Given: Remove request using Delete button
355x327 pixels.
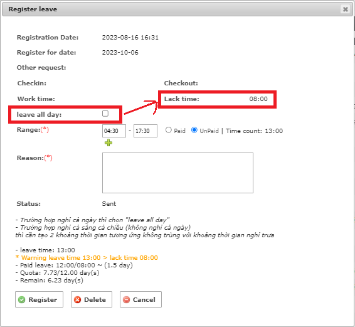Looking at the screenshot, I should click(92, 299).
